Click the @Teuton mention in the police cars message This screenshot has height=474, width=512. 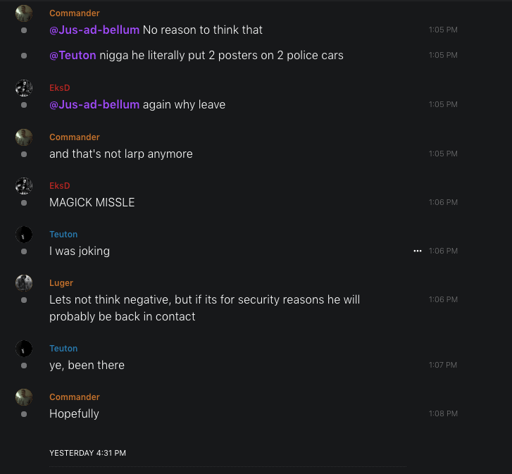pyautogui.click(x=73, y=55)
